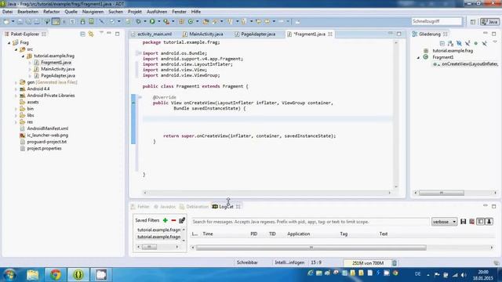
Task: Delete the selected LogCat saved filter
Action: [x=173, y=220]
